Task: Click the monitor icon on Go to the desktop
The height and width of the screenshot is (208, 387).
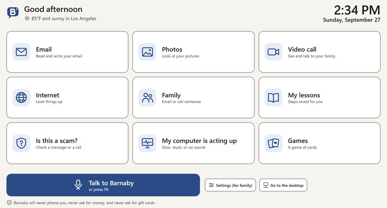Action: 266,185
